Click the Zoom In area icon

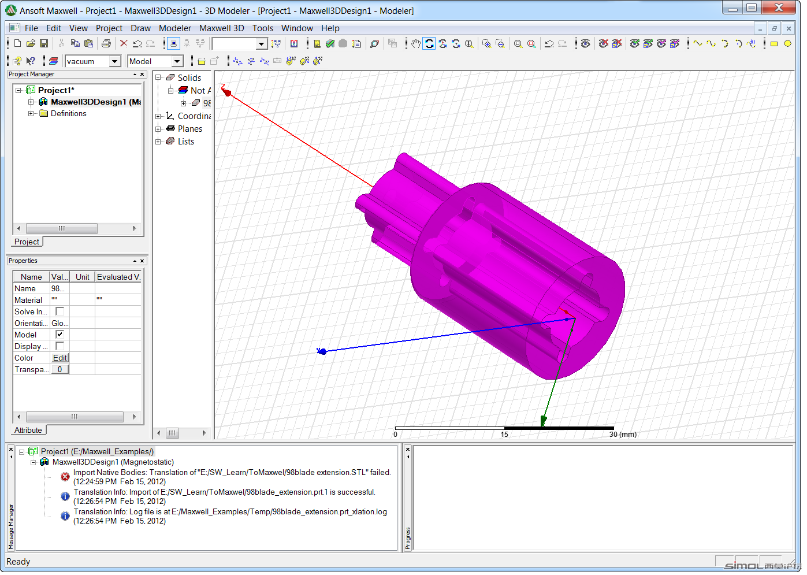click(x=487, y=43)
